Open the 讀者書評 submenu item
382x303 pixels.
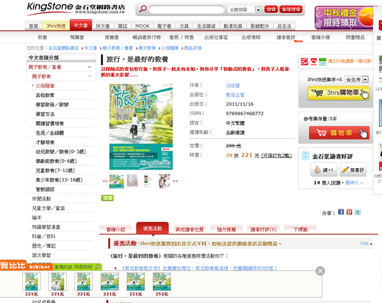tap(286, 38)
